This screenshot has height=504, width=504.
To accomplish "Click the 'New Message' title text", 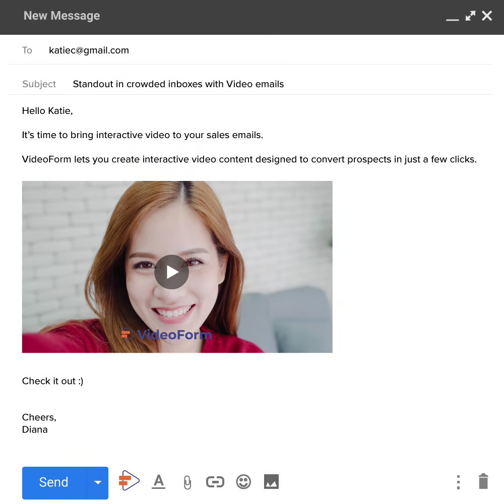I will tap(61, 16).
